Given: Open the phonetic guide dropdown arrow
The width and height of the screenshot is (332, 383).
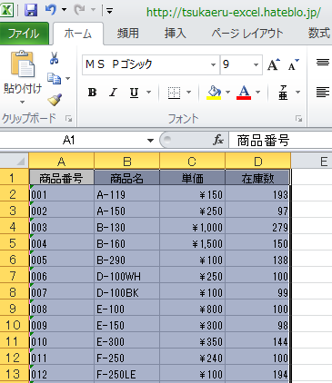Looking at the screenshot, I should pos(297,92).
